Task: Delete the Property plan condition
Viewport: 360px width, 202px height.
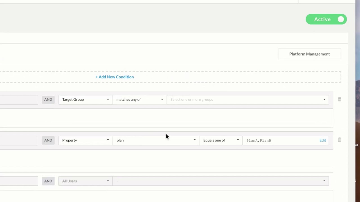Action: click(x=339, y=140)
